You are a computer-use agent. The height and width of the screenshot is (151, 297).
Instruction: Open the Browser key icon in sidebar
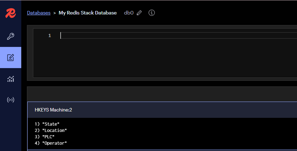pos(11,36)
